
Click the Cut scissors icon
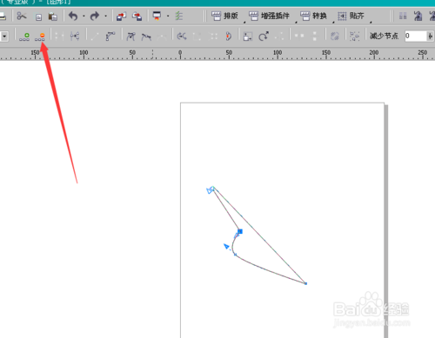coord(22,16)
